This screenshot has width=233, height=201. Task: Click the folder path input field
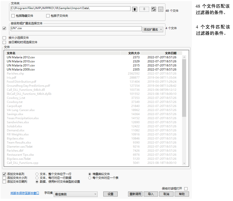click(x=71, y=8)
